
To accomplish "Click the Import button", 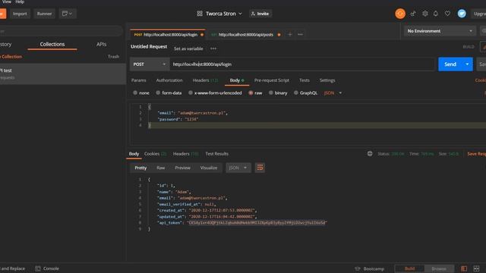I will [x=20, y=14].
